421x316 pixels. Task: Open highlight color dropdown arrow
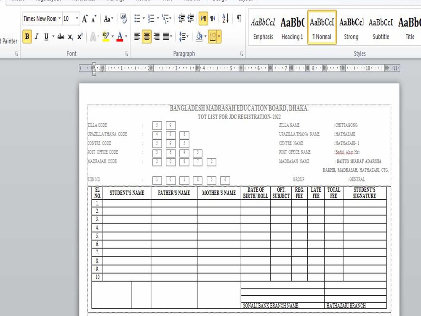[x=112, y=37]
